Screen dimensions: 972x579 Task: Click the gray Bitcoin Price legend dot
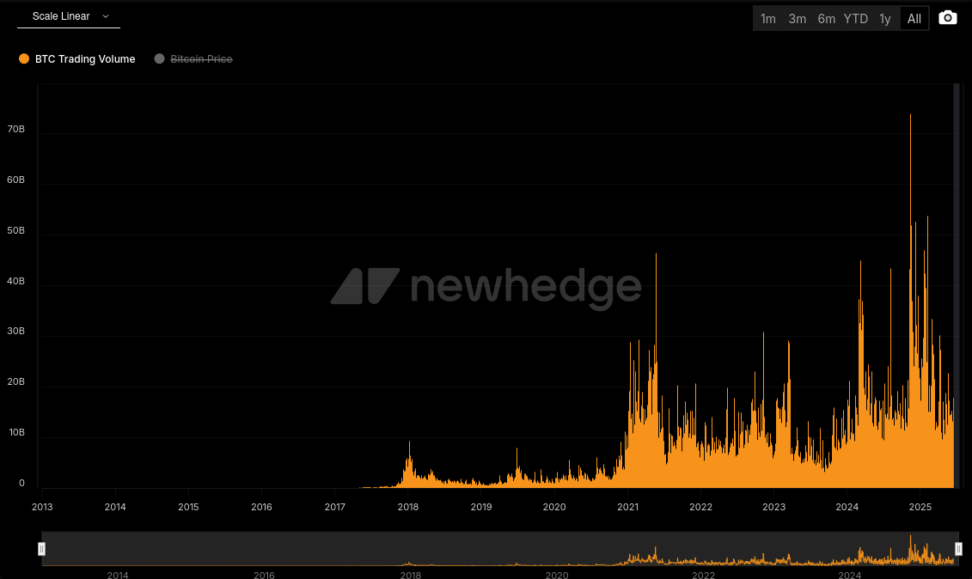(159, 59)
